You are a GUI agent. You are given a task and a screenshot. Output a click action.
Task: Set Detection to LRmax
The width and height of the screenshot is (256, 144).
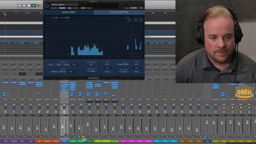coord(67,65)
